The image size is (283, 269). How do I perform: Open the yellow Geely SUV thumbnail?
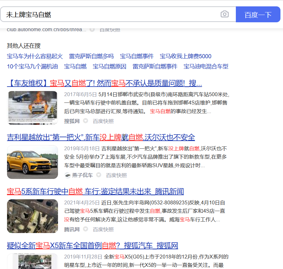[x=33, y=162]
